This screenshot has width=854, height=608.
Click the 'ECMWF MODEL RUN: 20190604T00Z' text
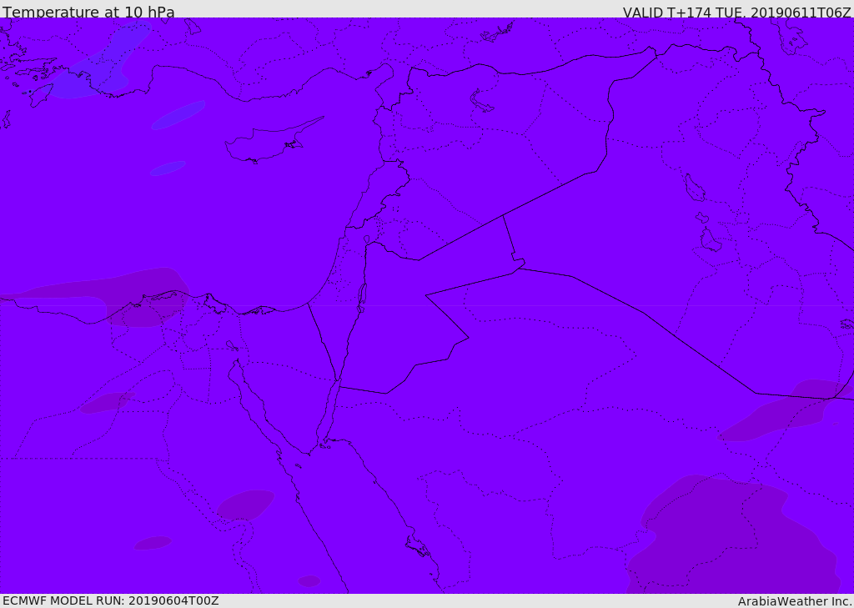[111, 600]
